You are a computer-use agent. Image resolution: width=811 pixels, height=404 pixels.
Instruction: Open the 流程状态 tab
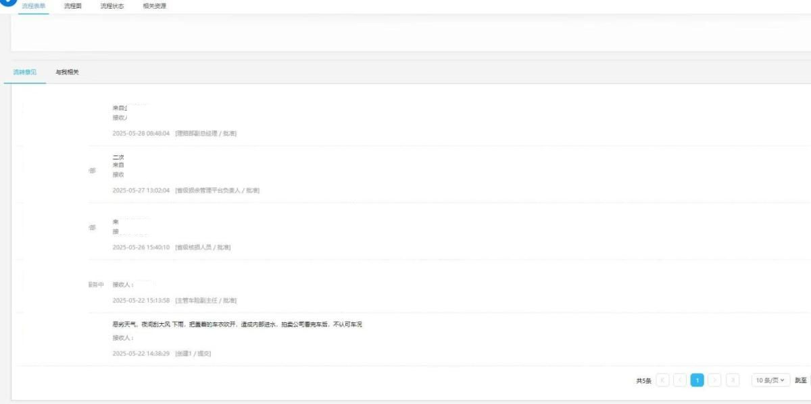coord(112,6)
